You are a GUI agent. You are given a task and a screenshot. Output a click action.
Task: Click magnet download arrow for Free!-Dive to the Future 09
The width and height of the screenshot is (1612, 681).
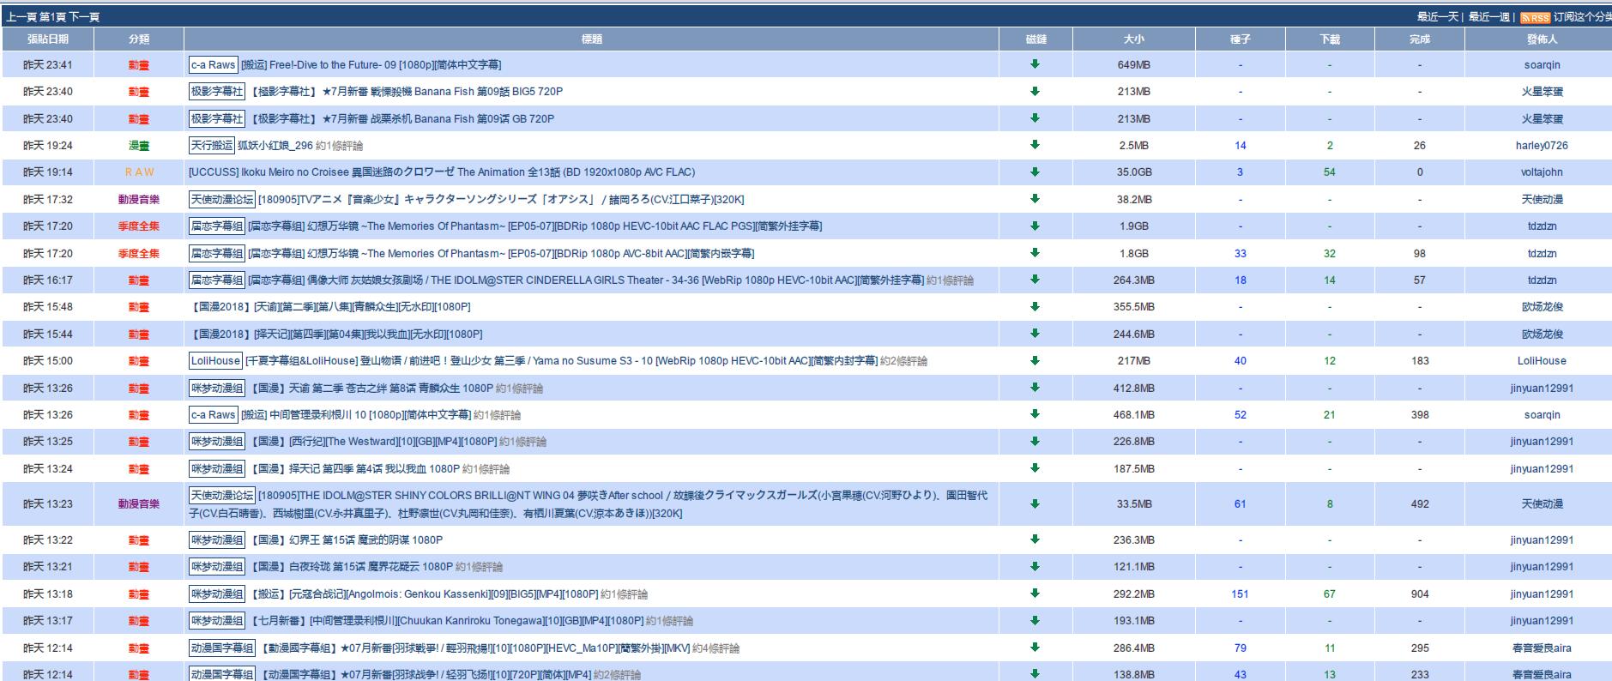click(x=1035, y=64)
